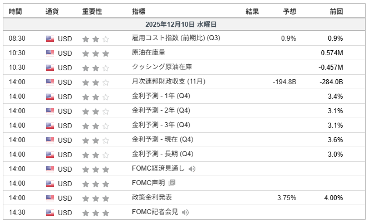Open the 雇用コスト指数 (前期比) (Q3) event
The image size is (369, 223).
click(x=169, y=38)
